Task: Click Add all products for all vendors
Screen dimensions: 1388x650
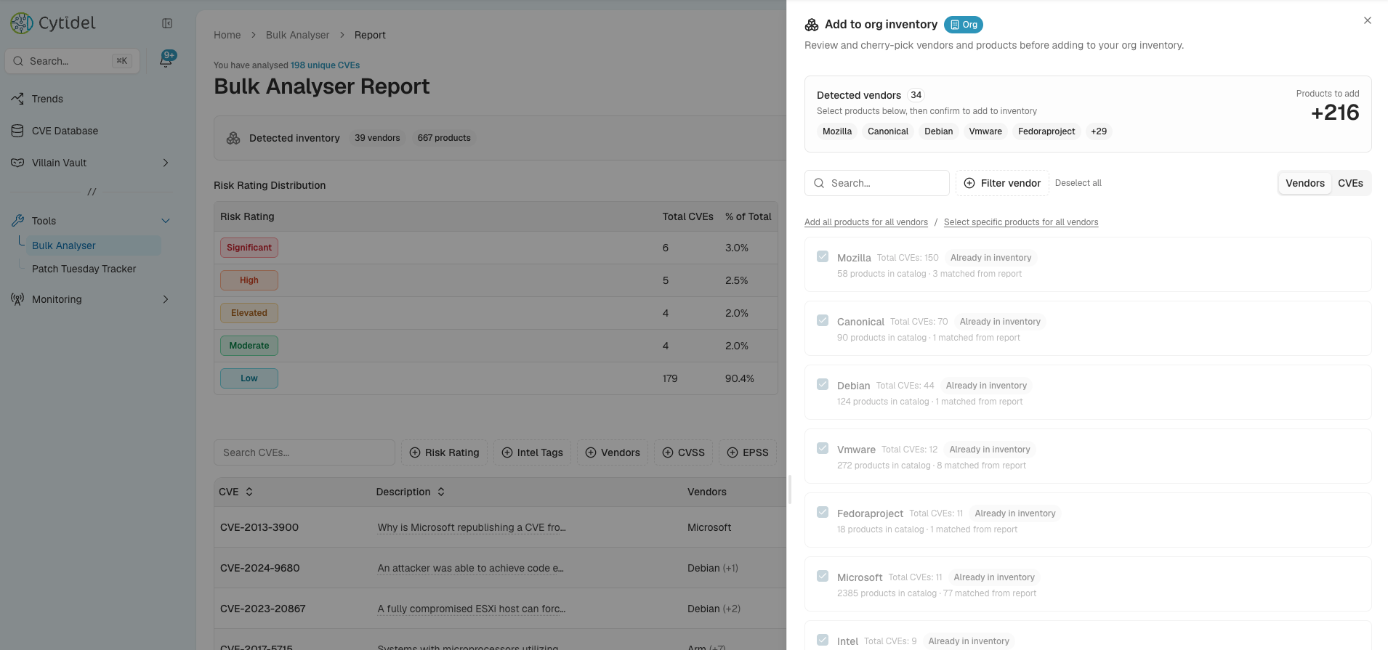Action: [866, 222]
